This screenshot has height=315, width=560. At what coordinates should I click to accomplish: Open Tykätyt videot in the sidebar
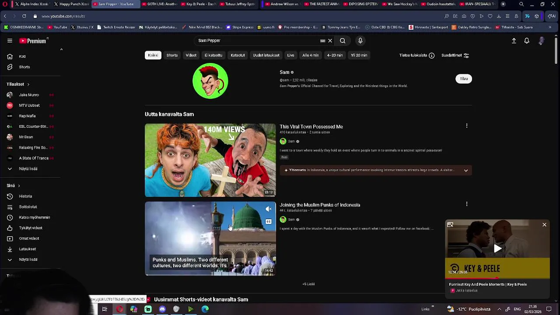pyautogui.click(x=31, y=228)
